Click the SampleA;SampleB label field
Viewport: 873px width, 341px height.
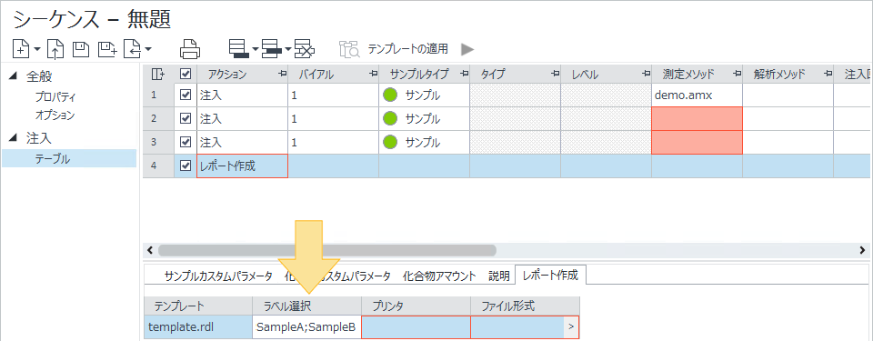click(x=306, y=327)
